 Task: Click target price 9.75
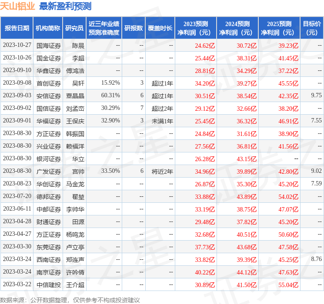(x=316, y=96)
